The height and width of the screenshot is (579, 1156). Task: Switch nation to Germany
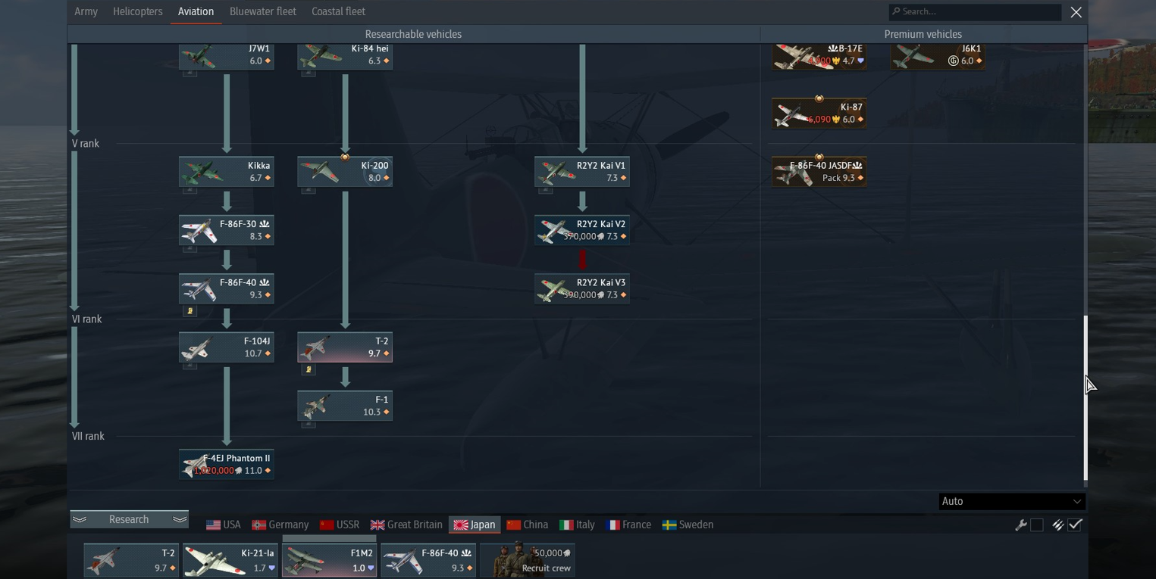(x=280, y=525)
